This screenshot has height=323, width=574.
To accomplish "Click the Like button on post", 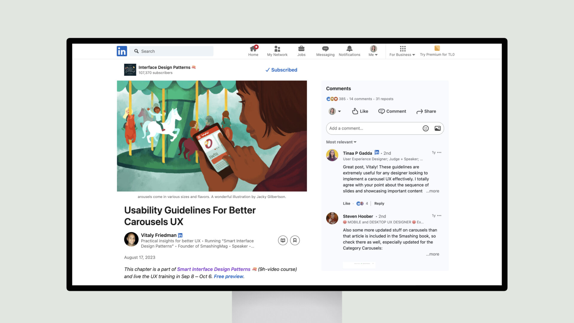I will 360,111.
